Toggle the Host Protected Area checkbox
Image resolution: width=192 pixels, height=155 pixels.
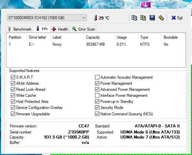pyautogui.click(x=13, y=102)
